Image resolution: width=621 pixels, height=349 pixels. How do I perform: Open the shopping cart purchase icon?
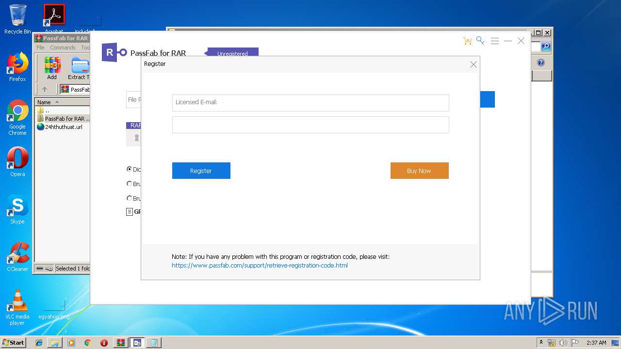[468, 41]
